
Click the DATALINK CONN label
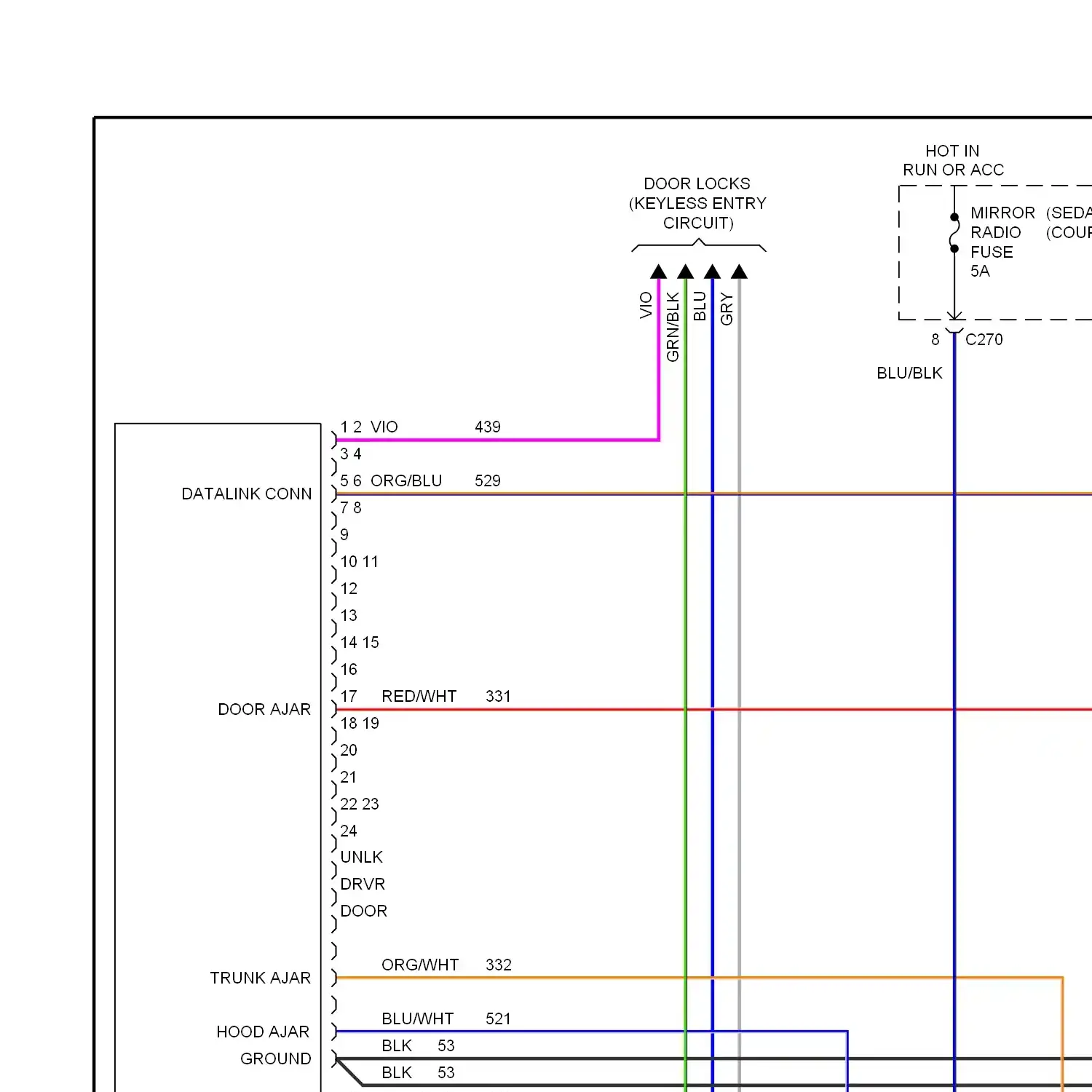pyautogui.click(x=246, y=494)
